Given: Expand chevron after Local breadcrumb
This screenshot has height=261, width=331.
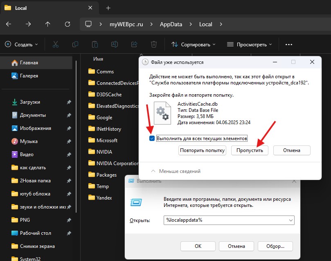Looking at the screenshot, I should click(x=221, y=24).
